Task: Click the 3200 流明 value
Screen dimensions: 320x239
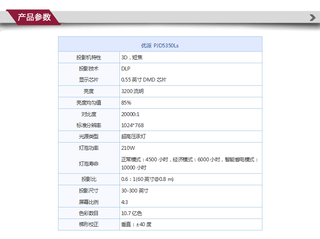Action: (132, 91)
